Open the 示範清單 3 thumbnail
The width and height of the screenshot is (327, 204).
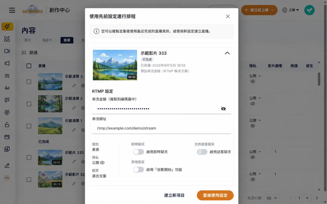coord(50,82)
